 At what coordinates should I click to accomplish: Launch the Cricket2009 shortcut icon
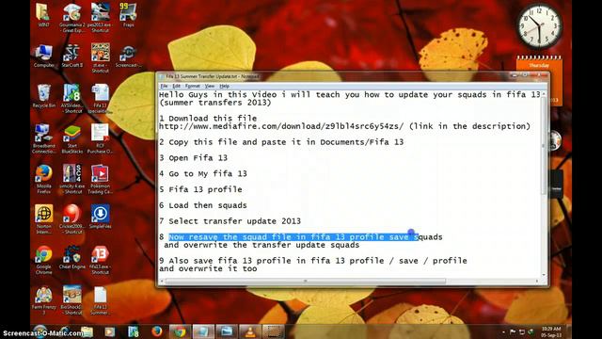71,219
